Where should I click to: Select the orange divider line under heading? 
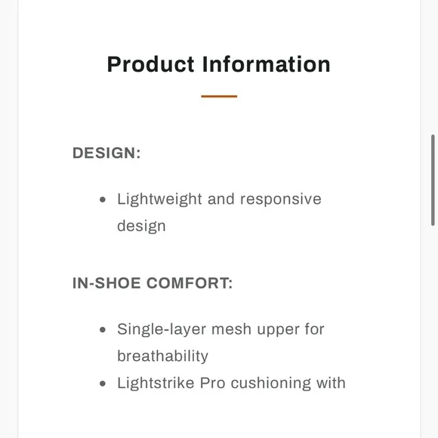[x=219, y=97]
